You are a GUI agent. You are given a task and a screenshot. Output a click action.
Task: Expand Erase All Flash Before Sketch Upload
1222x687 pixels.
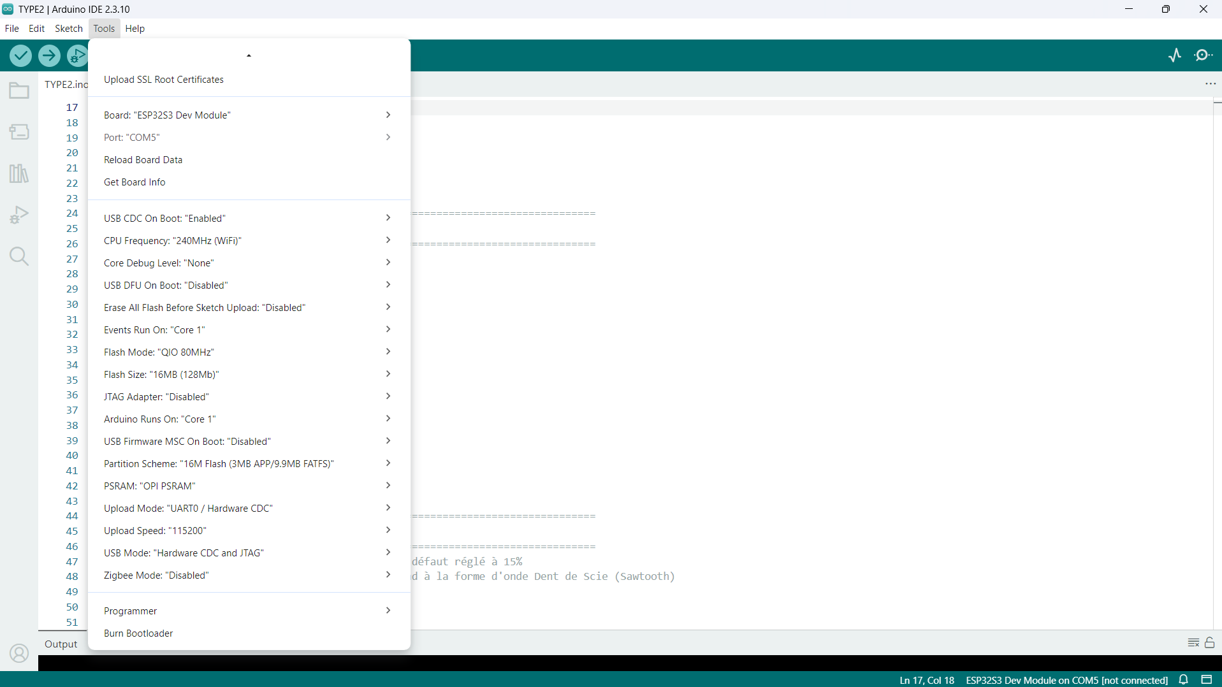[x=249, y=308]
